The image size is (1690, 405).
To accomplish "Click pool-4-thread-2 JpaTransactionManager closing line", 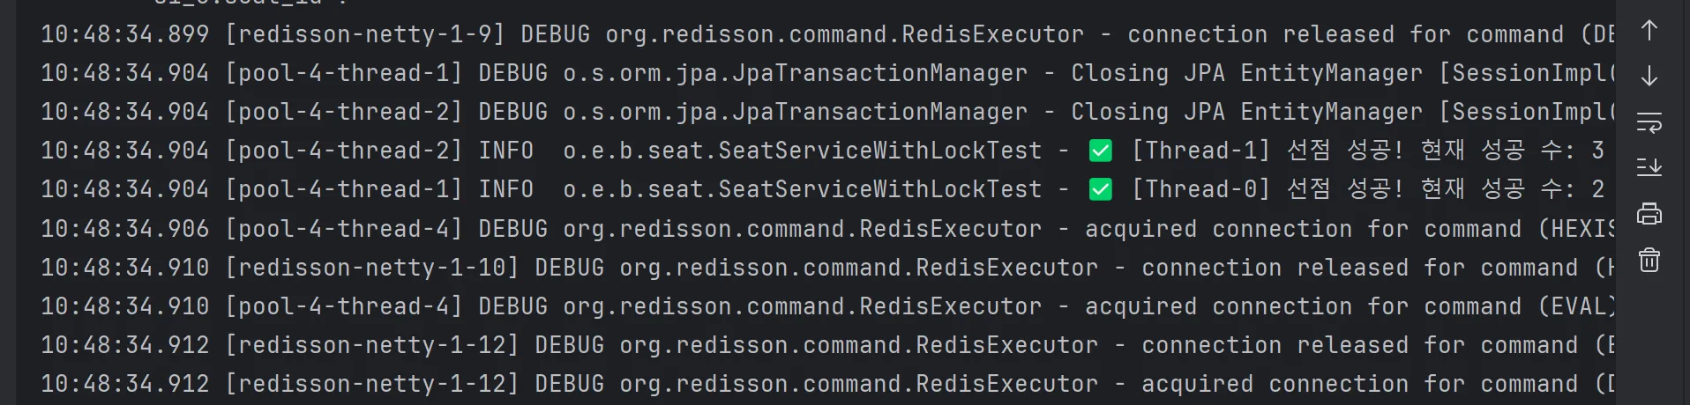I will click(x=827, y=112).
